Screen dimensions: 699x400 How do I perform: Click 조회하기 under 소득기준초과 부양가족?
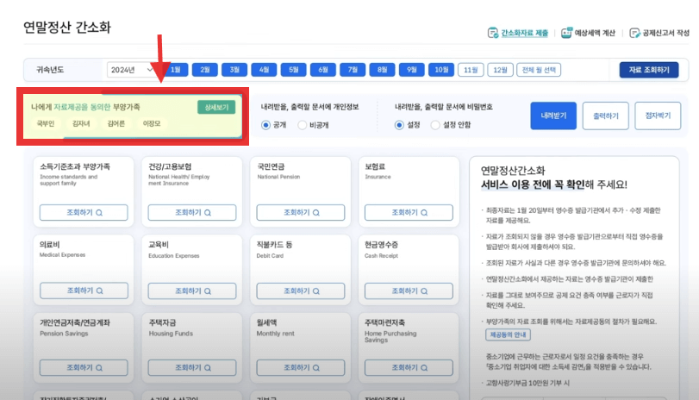[84, 213]
